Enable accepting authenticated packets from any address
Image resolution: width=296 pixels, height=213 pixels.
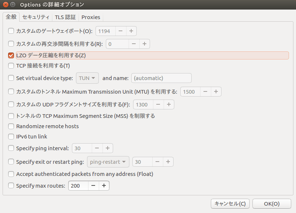pos(11,174)
